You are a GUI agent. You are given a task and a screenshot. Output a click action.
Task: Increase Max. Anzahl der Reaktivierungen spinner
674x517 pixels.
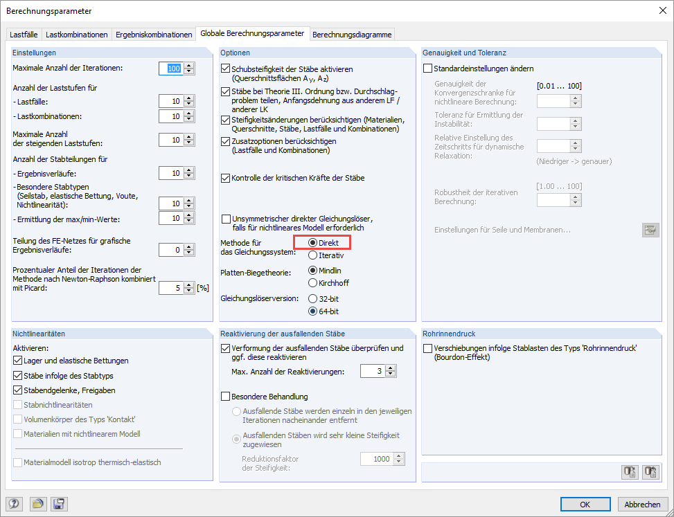pyautogui.click(x=390, y=368)
